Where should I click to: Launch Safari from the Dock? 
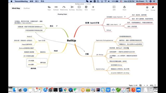(25, 90)
